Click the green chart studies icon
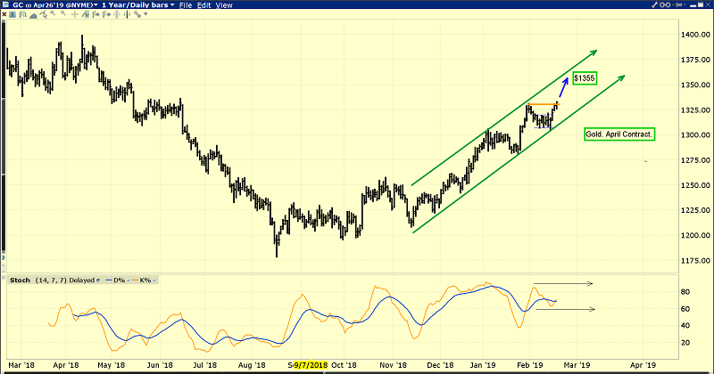The height and width of the screenshot is (374, 714). click(x=86, y=14)
